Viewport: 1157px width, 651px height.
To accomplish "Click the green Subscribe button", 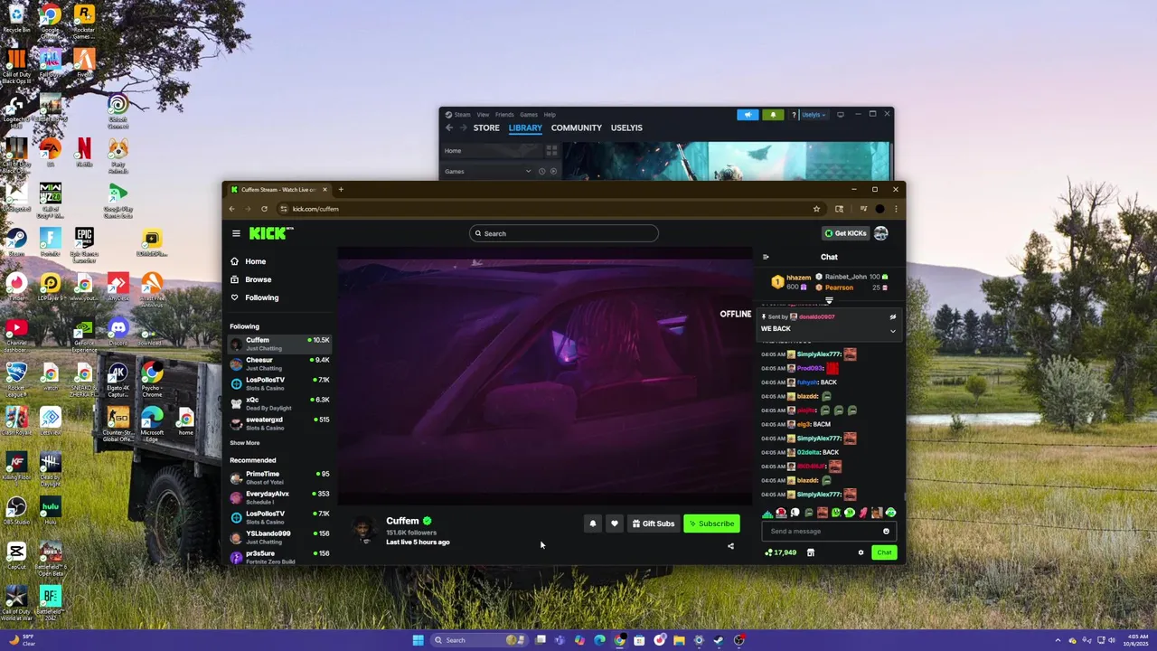I will [711, 524].
